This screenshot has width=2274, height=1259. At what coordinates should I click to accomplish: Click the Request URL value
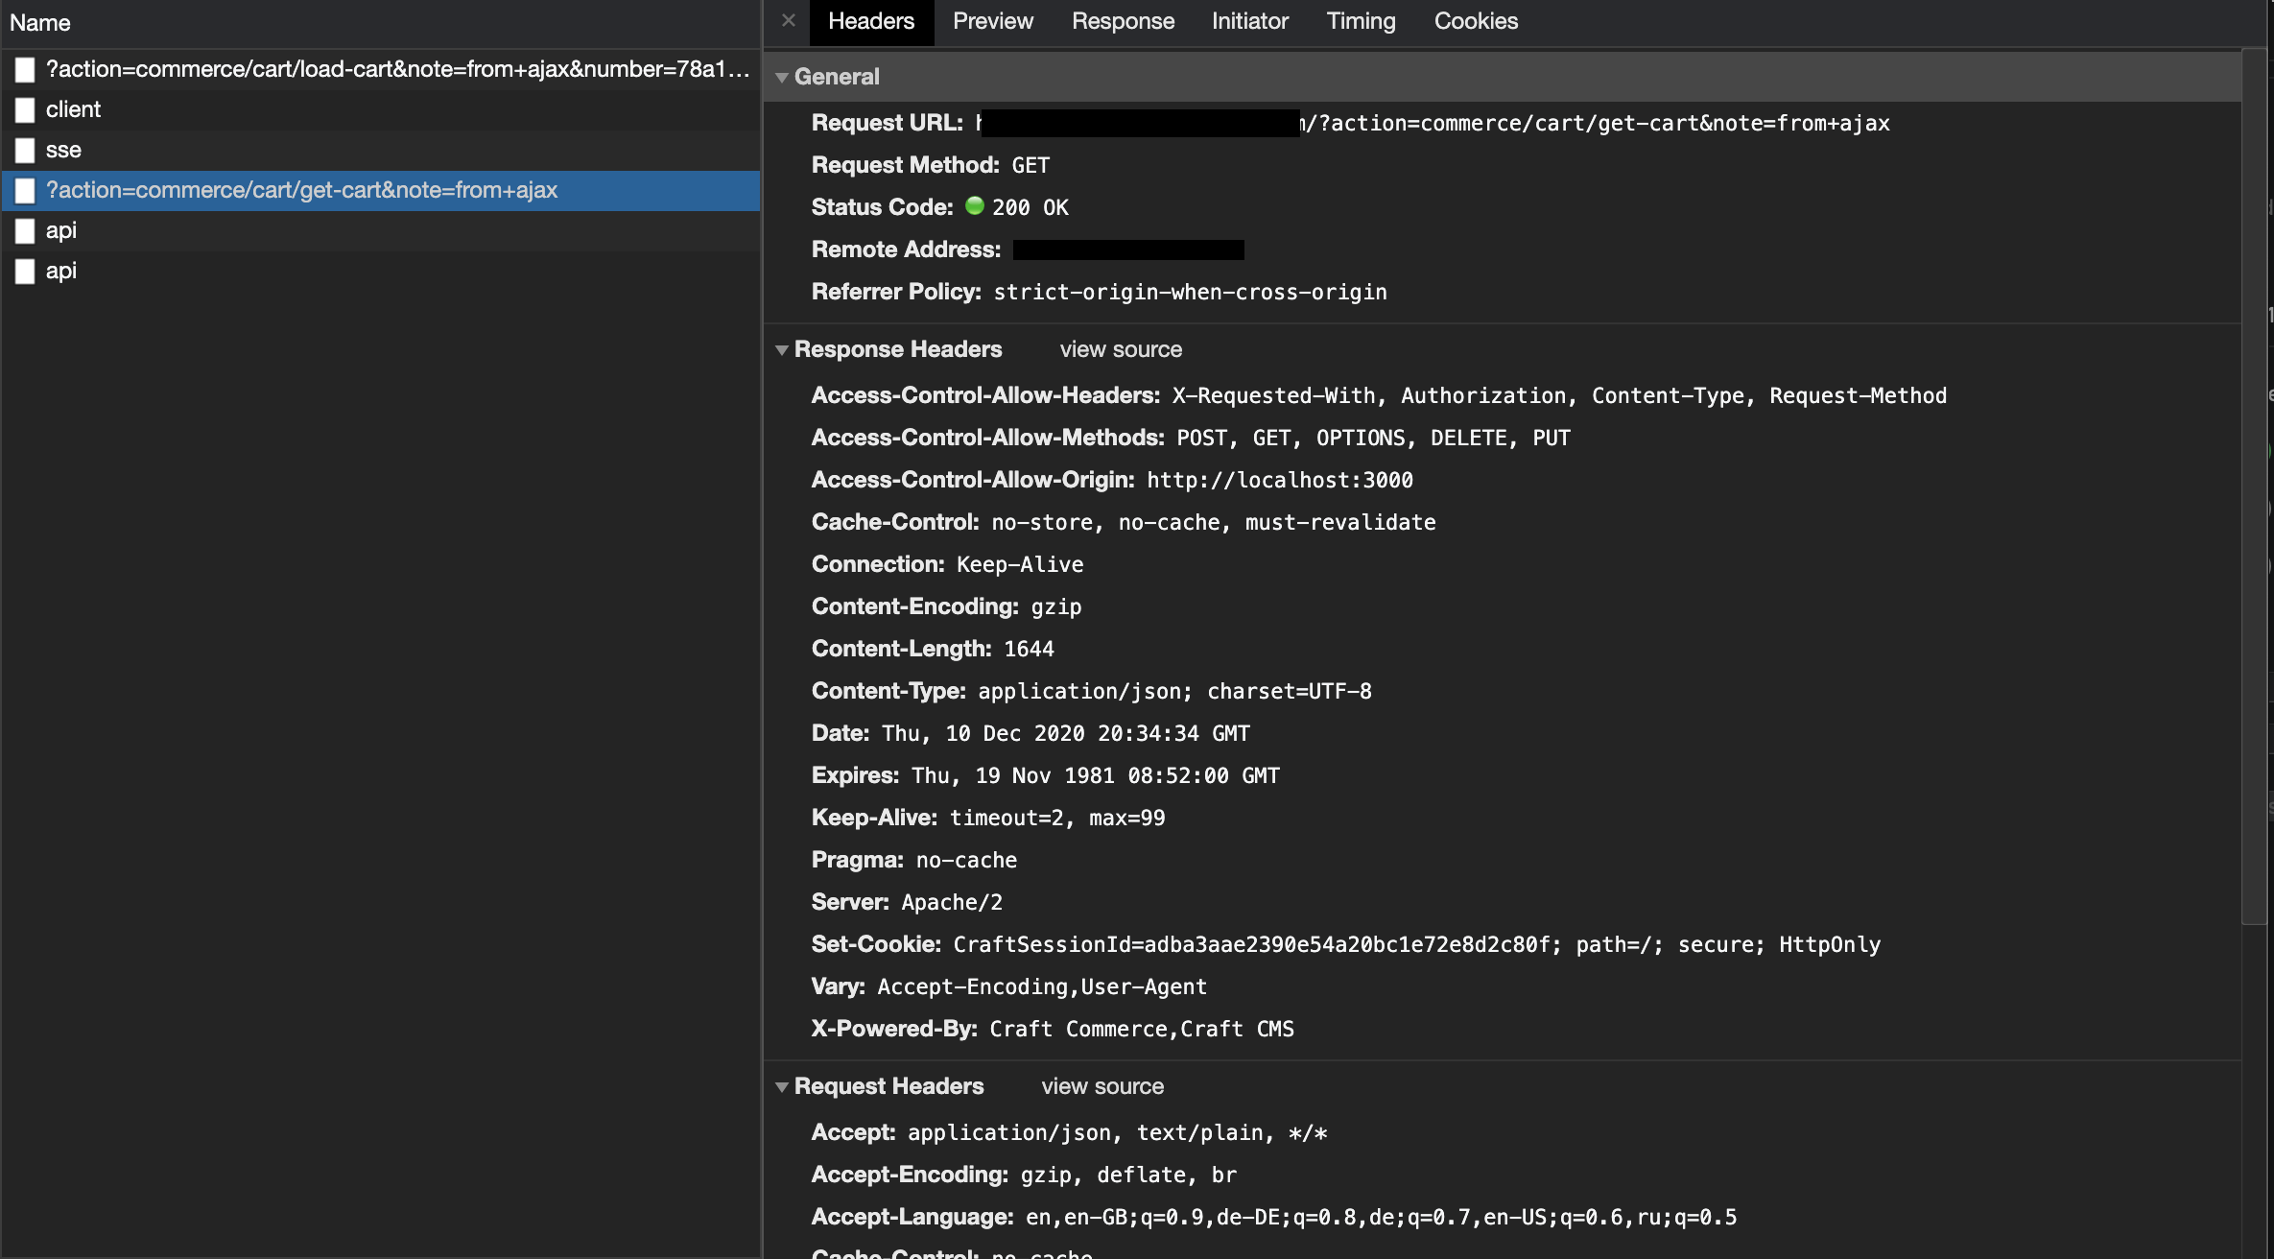(1433, 123)
